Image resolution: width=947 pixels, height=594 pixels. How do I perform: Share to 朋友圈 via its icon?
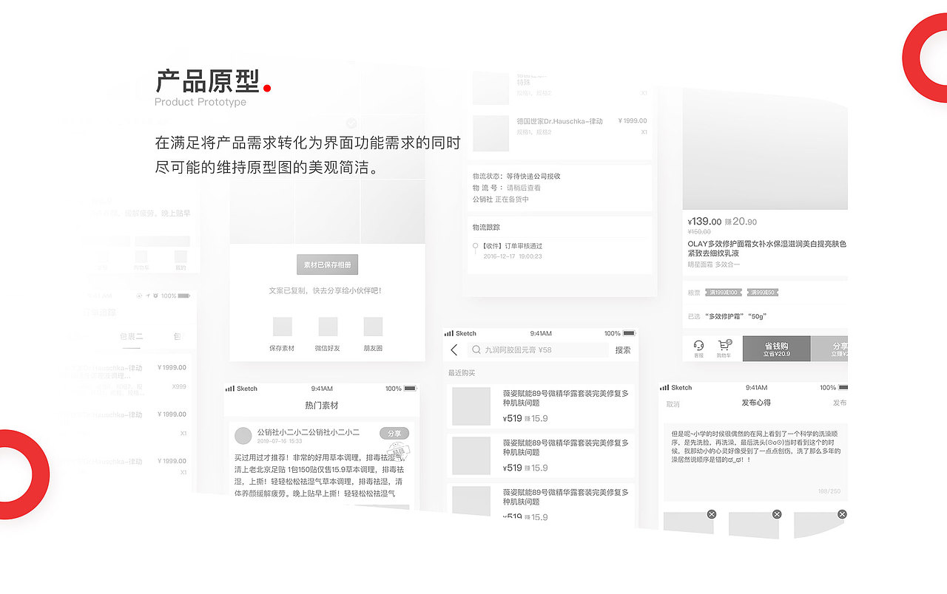[373, 327]
